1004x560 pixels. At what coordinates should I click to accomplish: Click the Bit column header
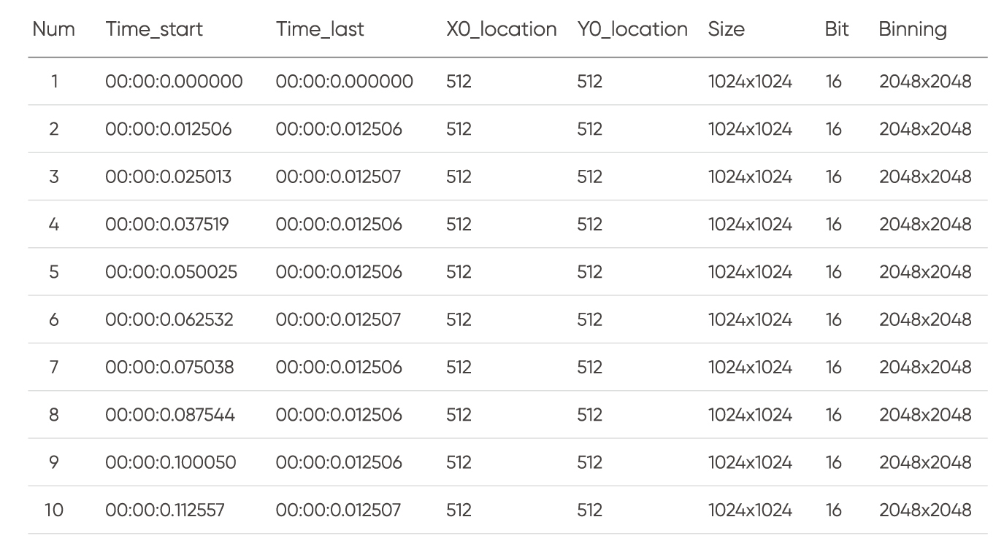coord(836,29)
